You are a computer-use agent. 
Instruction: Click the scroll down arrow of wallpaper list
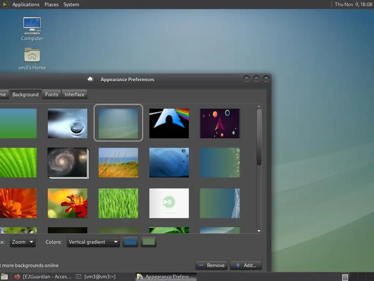coord(259,231)
